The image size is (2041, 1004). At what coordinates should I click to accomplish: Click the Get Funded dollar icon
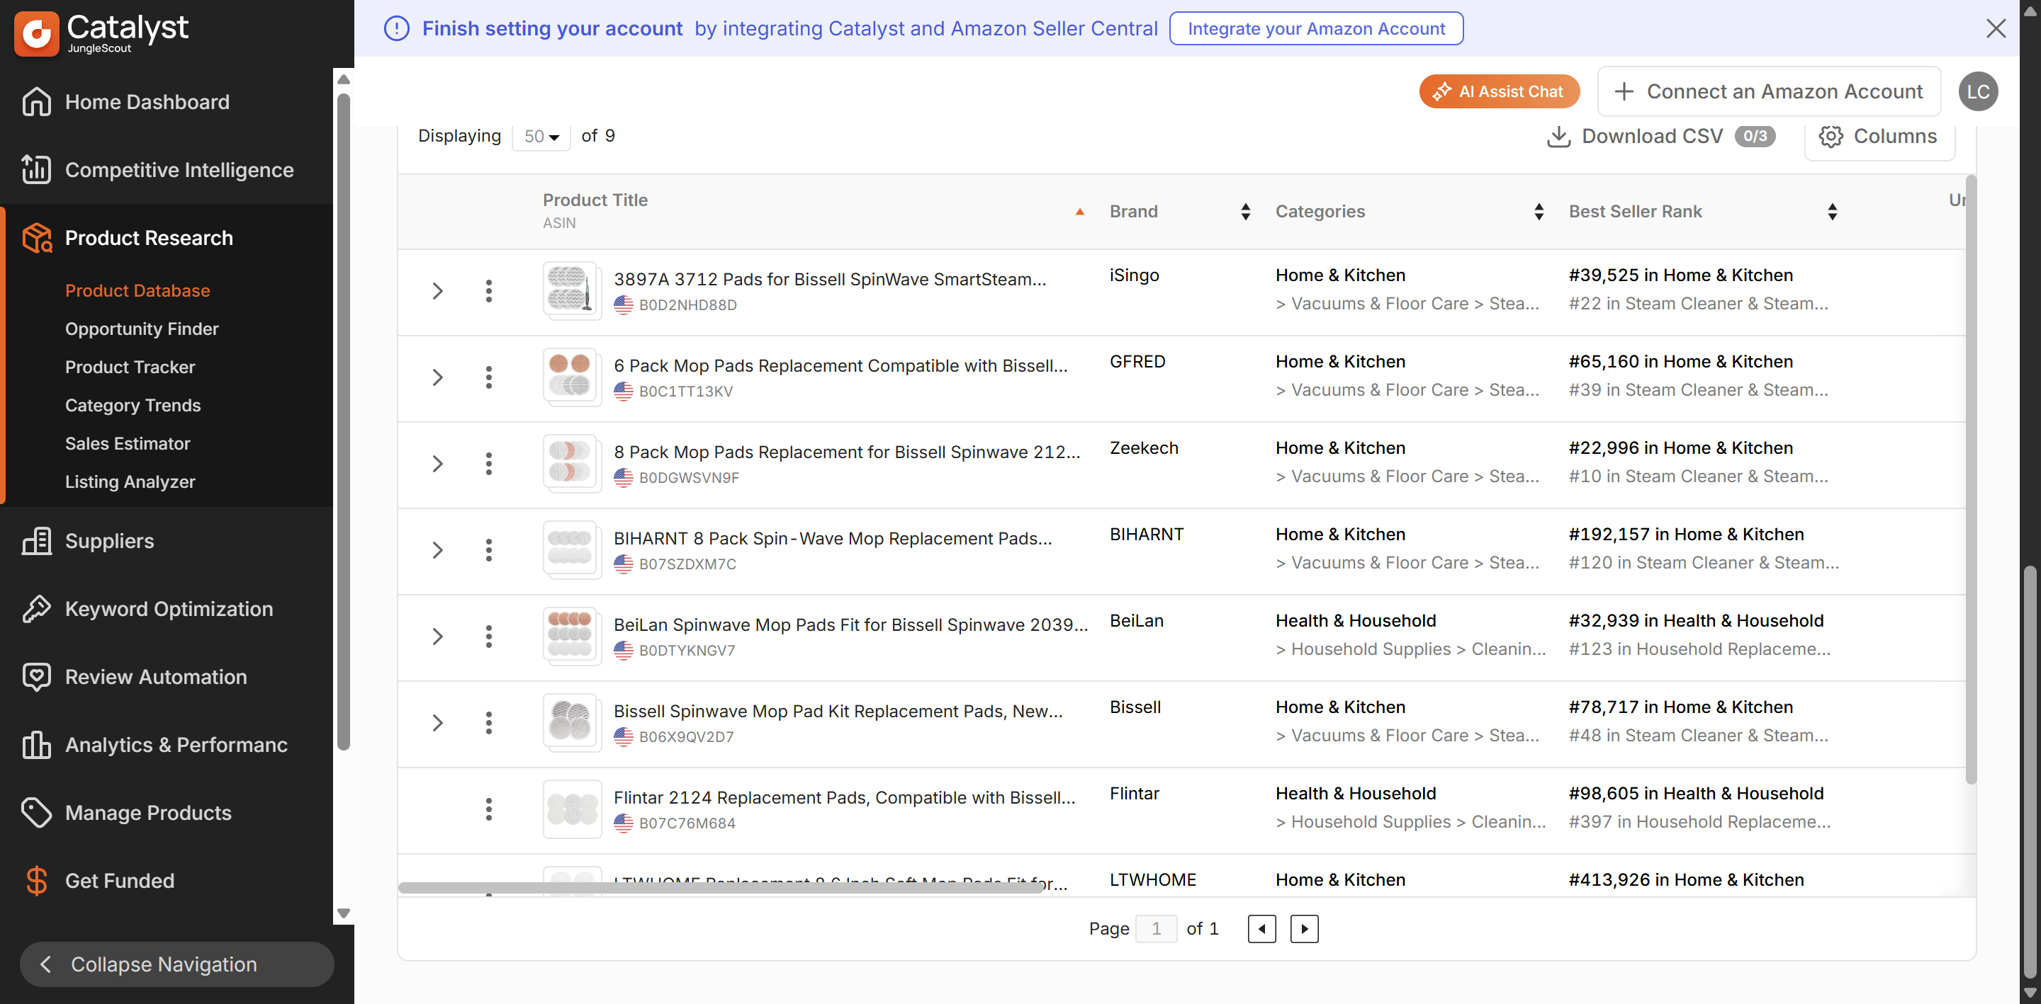(x=36, y=881)
